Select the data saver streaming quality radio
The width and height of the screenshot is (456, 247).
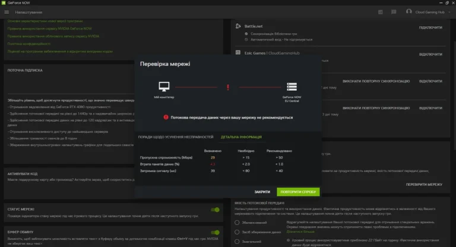tap(237, 232)
